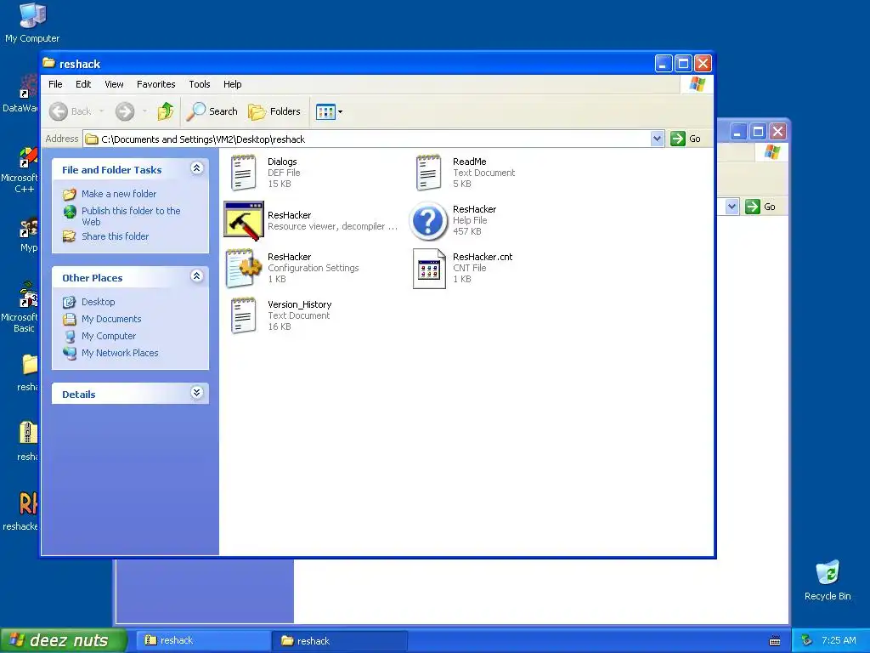
Task: Select the Version_History text document icon
Action: (243, 315)
